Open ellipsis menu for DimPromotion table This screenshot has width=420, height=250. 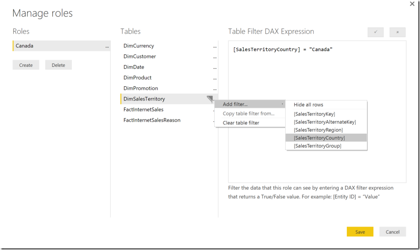coord(215,88)
